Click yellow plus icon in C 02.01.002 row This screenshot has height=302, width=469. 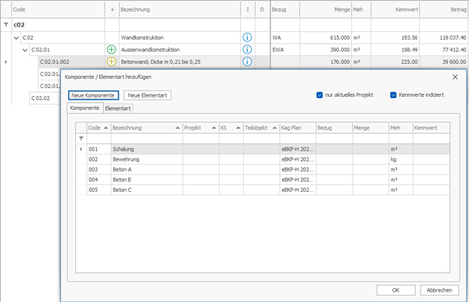coord(112,62)
